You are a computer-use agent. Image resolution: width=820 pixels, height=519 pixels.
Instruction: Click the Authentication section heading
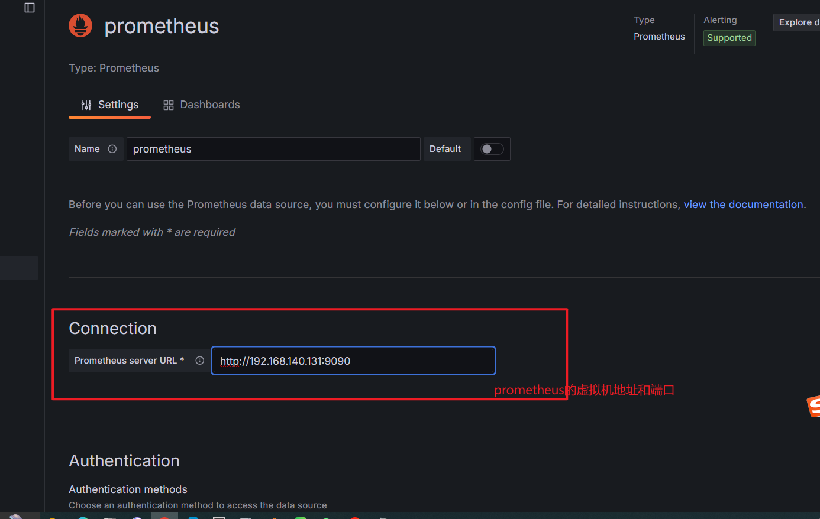tap(124, 461)
